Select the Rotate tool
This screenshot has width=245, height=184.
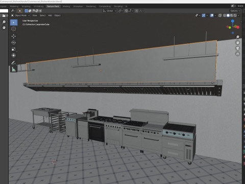[x=14, y=42]
